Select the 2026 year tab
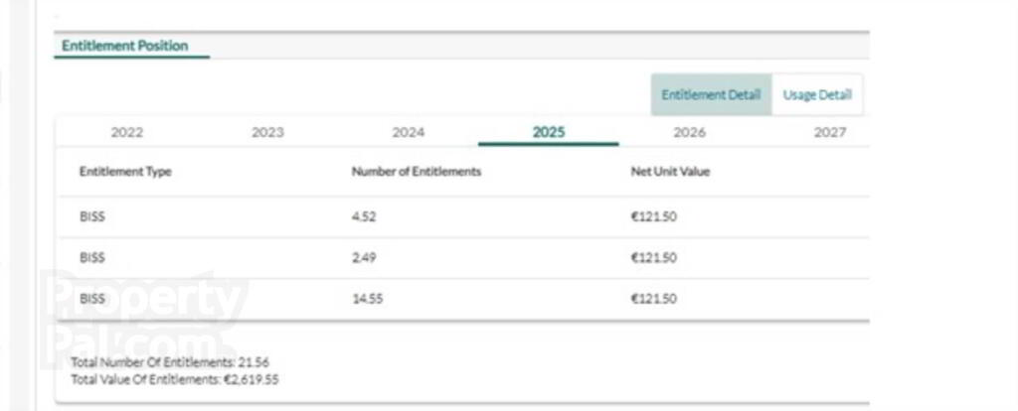This screenshot has height=411, width=1018. 690,132
